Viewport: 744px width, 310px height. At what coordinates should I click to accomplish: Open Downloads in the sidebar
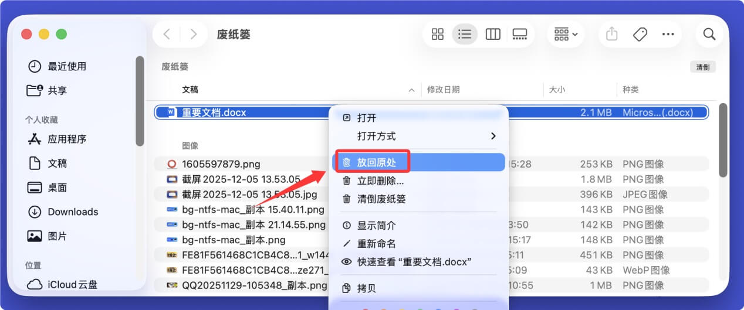click(73, 212)
